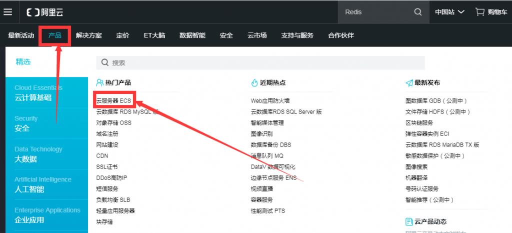Open 机器翻译 link
The width and height of the screenshot is (512, 233).
pyautogui.click(x=416, y=178)
